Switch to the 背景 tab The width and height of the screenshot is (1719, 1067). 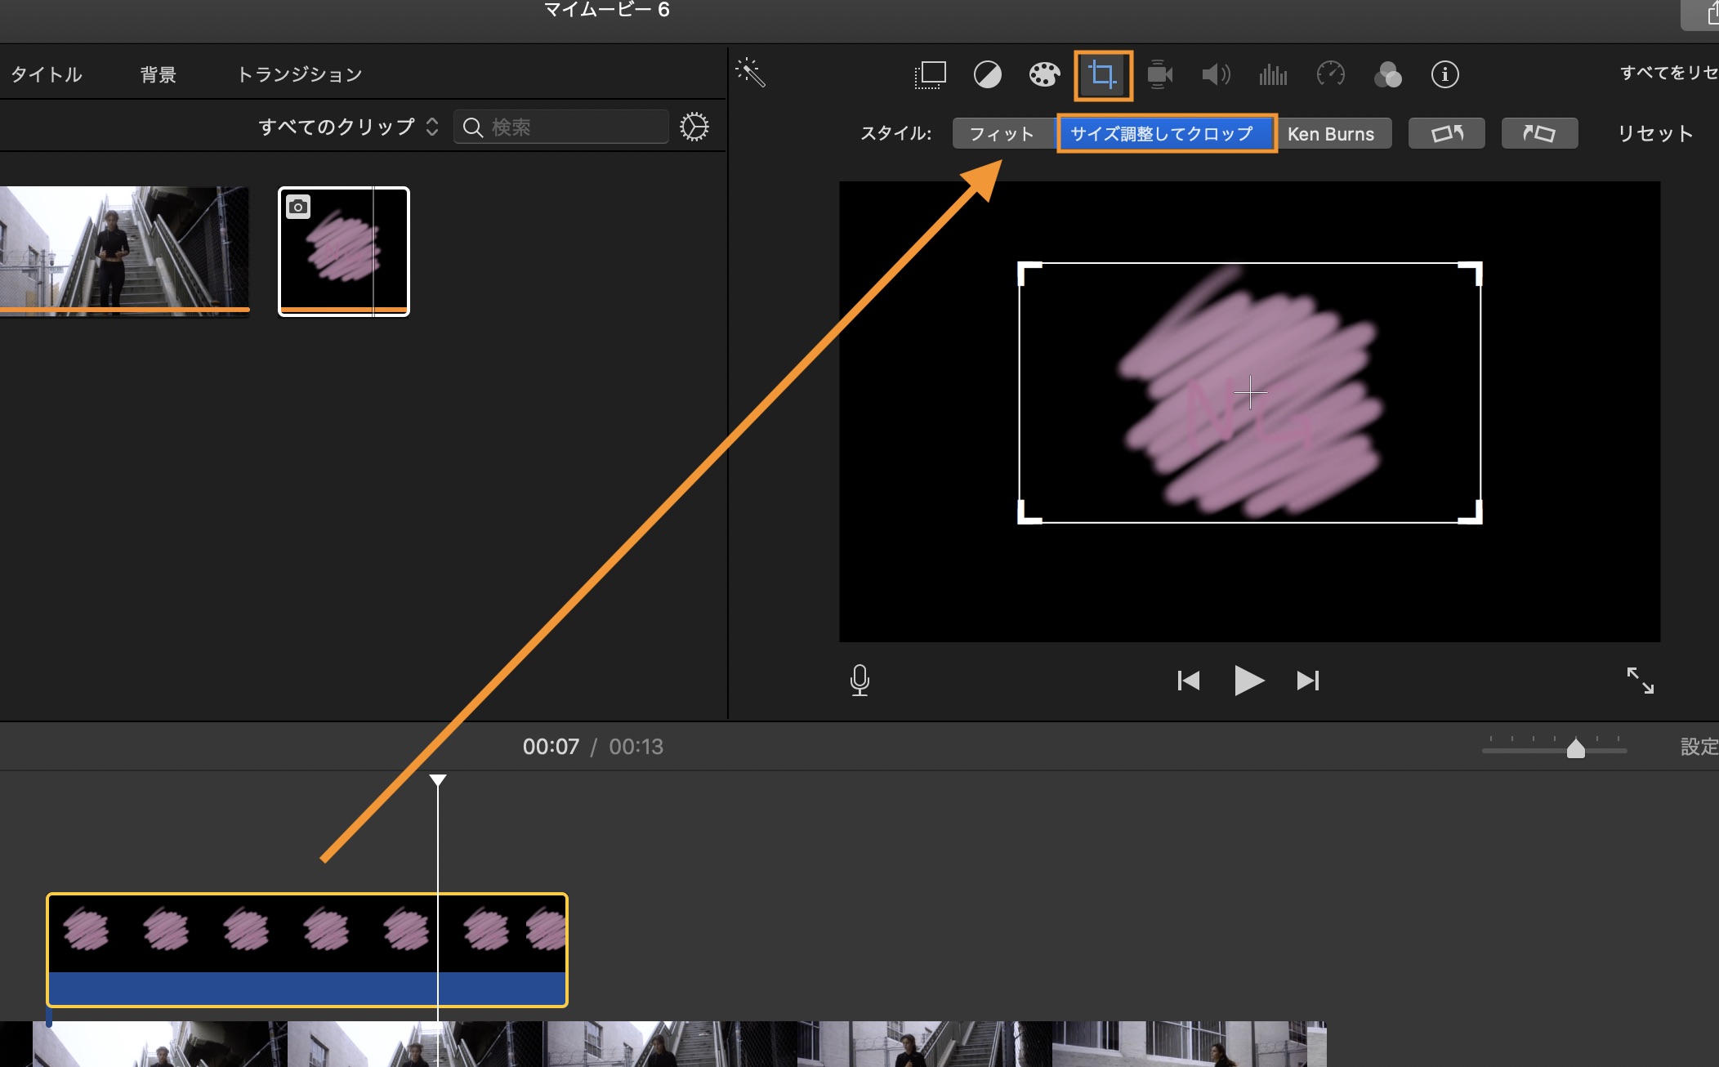158,74
